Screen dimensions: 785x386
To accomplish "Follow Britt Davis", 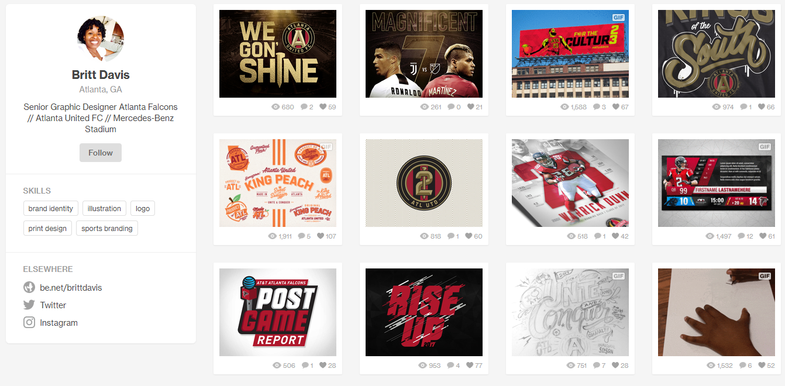I will (101, 153).
